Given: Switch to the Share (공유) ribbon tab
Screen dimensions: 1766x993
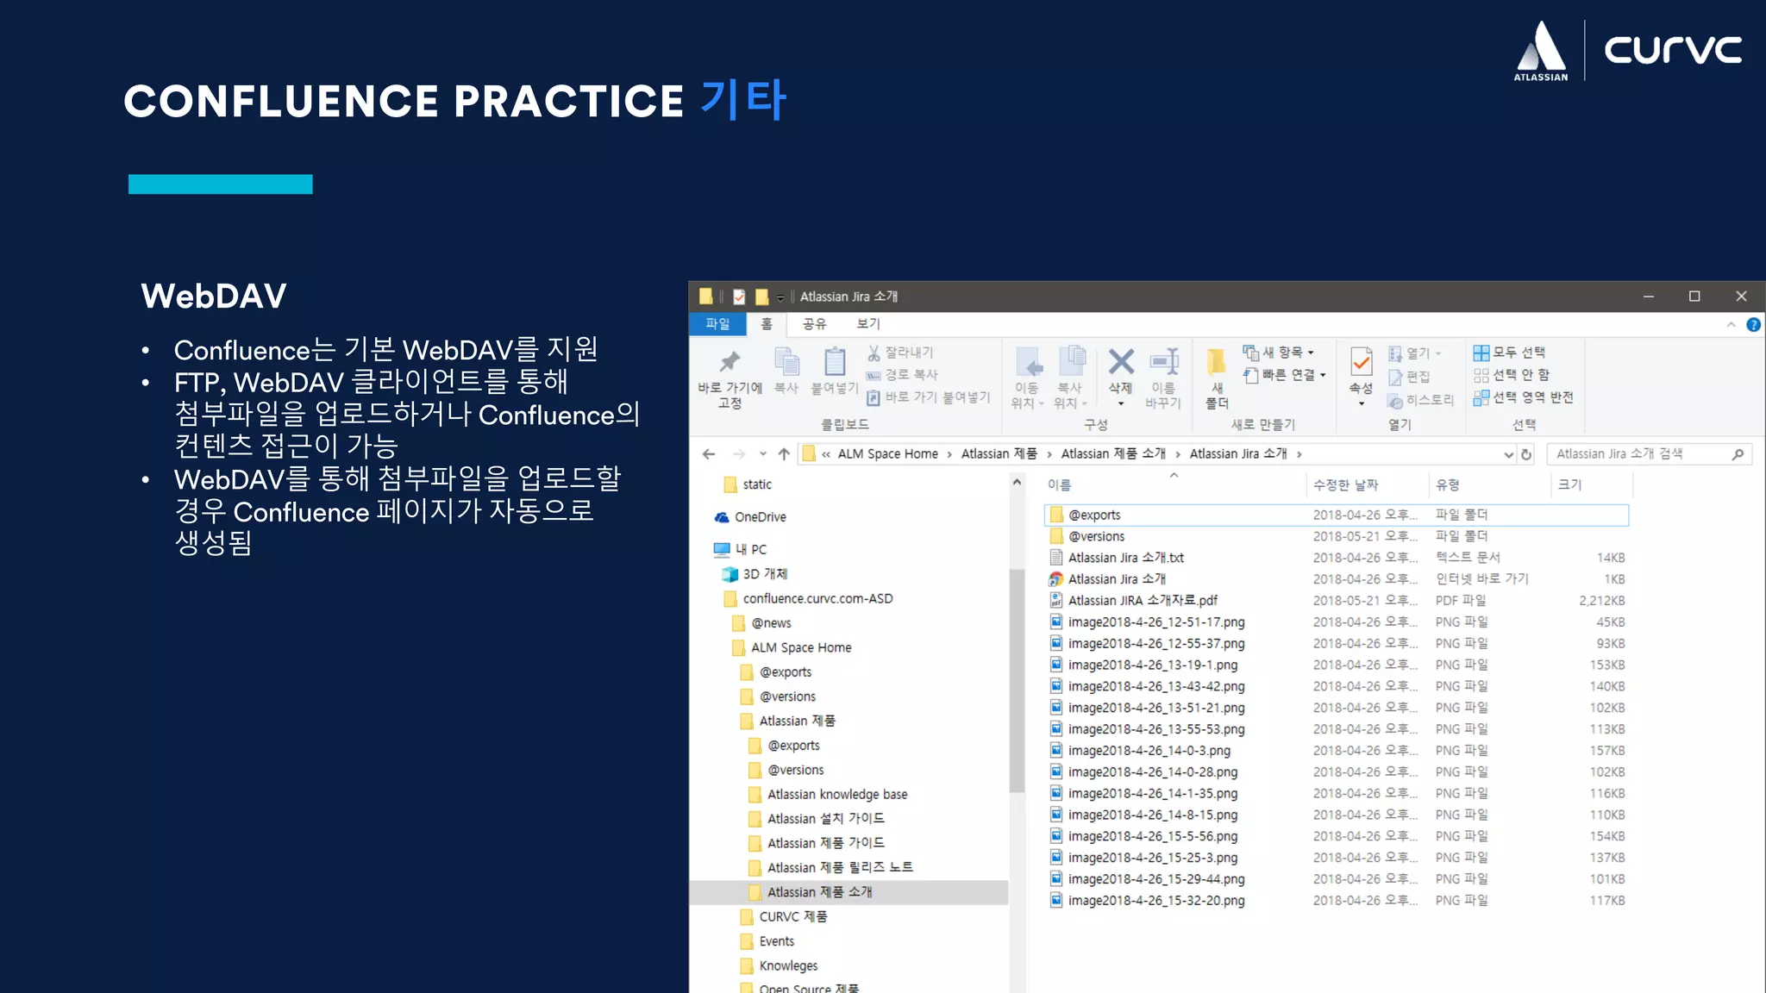Looking at the screenshot, I should pyautogui.click(x=815, y=324).
